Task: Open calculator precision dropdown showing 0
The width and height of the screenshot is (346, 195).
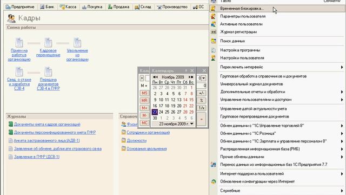Action: [204, 78]
